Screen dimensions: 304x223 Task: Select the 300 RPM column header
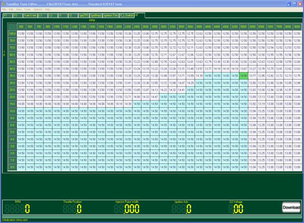tap(21, 27)
